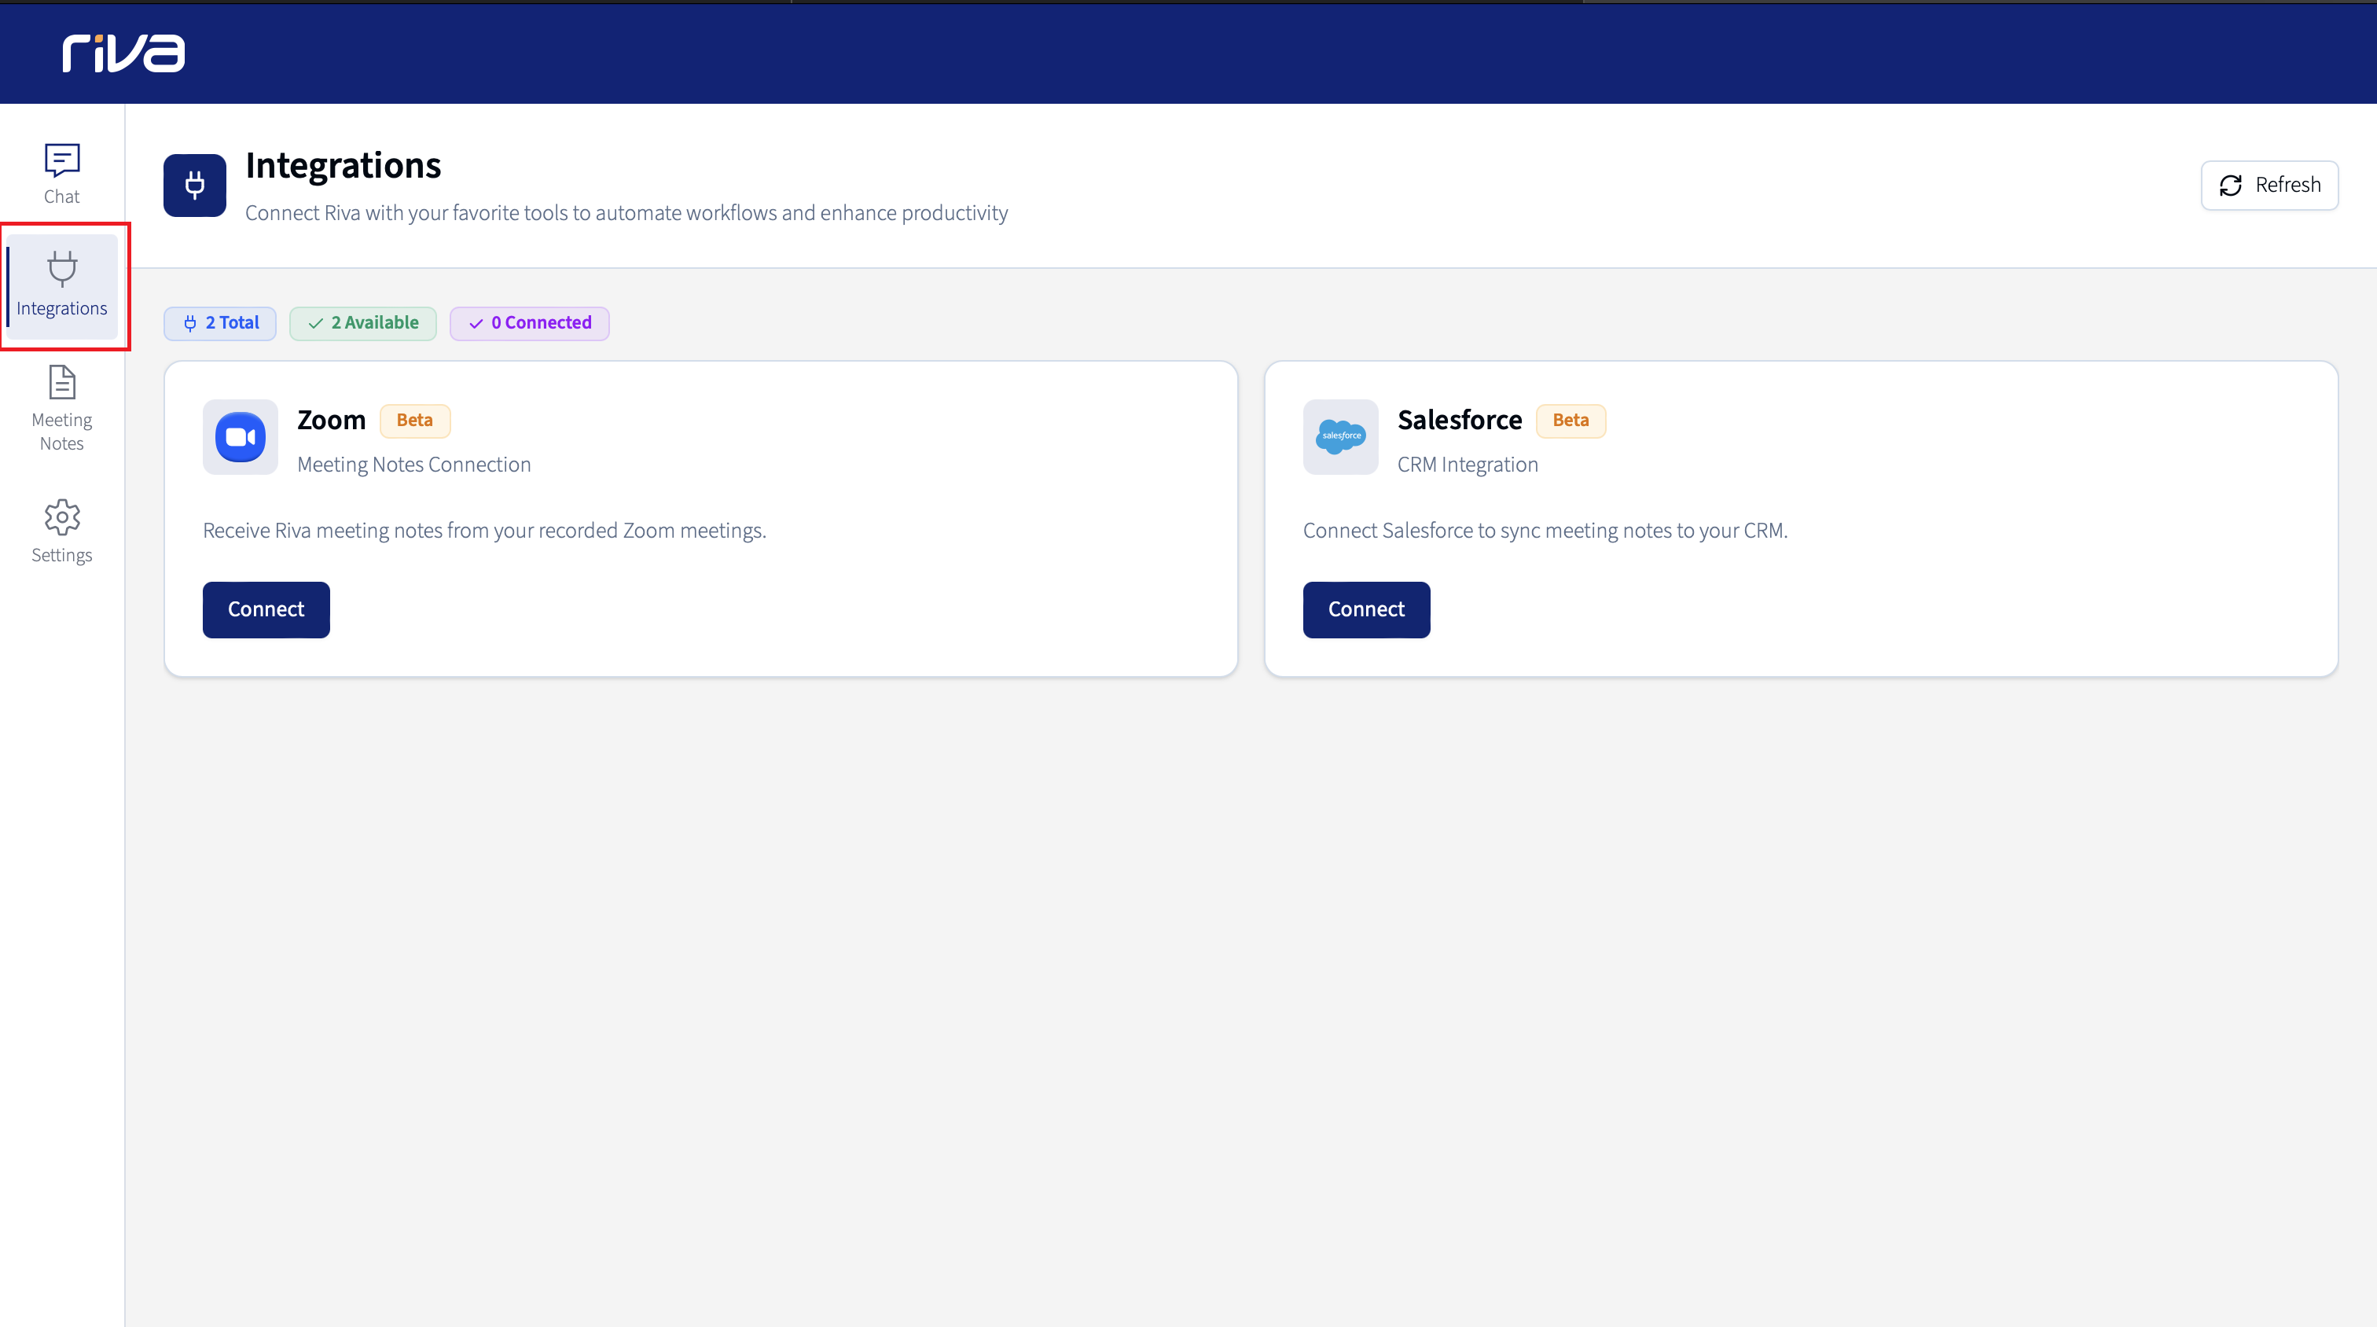Image resolution: width=2377 pixels, height=1327 pixels.
Task: Click 'Connect Riva with your favorite tools' subtitle
Action: pos(626,213)
